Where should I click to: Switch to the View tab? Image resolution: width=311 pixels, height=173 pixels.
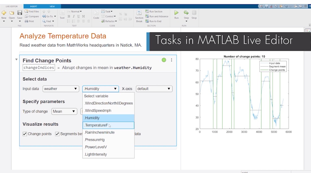tap(52, 6)
